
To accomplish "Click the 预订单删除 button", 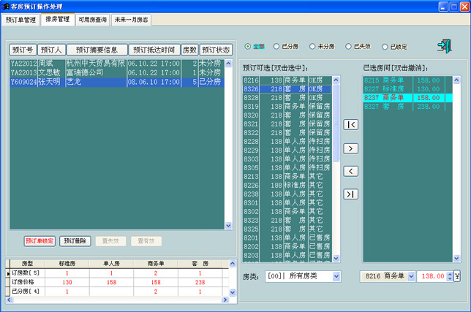I will click(x=75, y=240).
